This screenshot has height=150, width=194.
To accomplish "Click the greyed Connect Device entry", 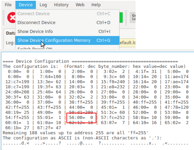I will pyautogui.click(x=67, y=13).
